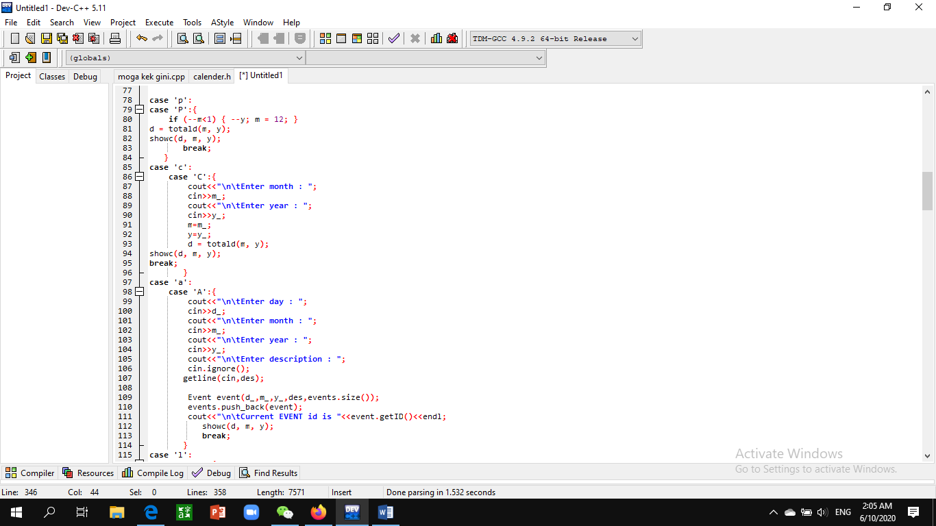The image size is (936, 526).
Task: Click the Redo arrow icon
Action: pos(158,38)
